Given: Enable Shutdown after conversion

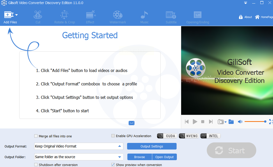Looking at the screenshot, I should pyautogui.click(x=36, y=164).
